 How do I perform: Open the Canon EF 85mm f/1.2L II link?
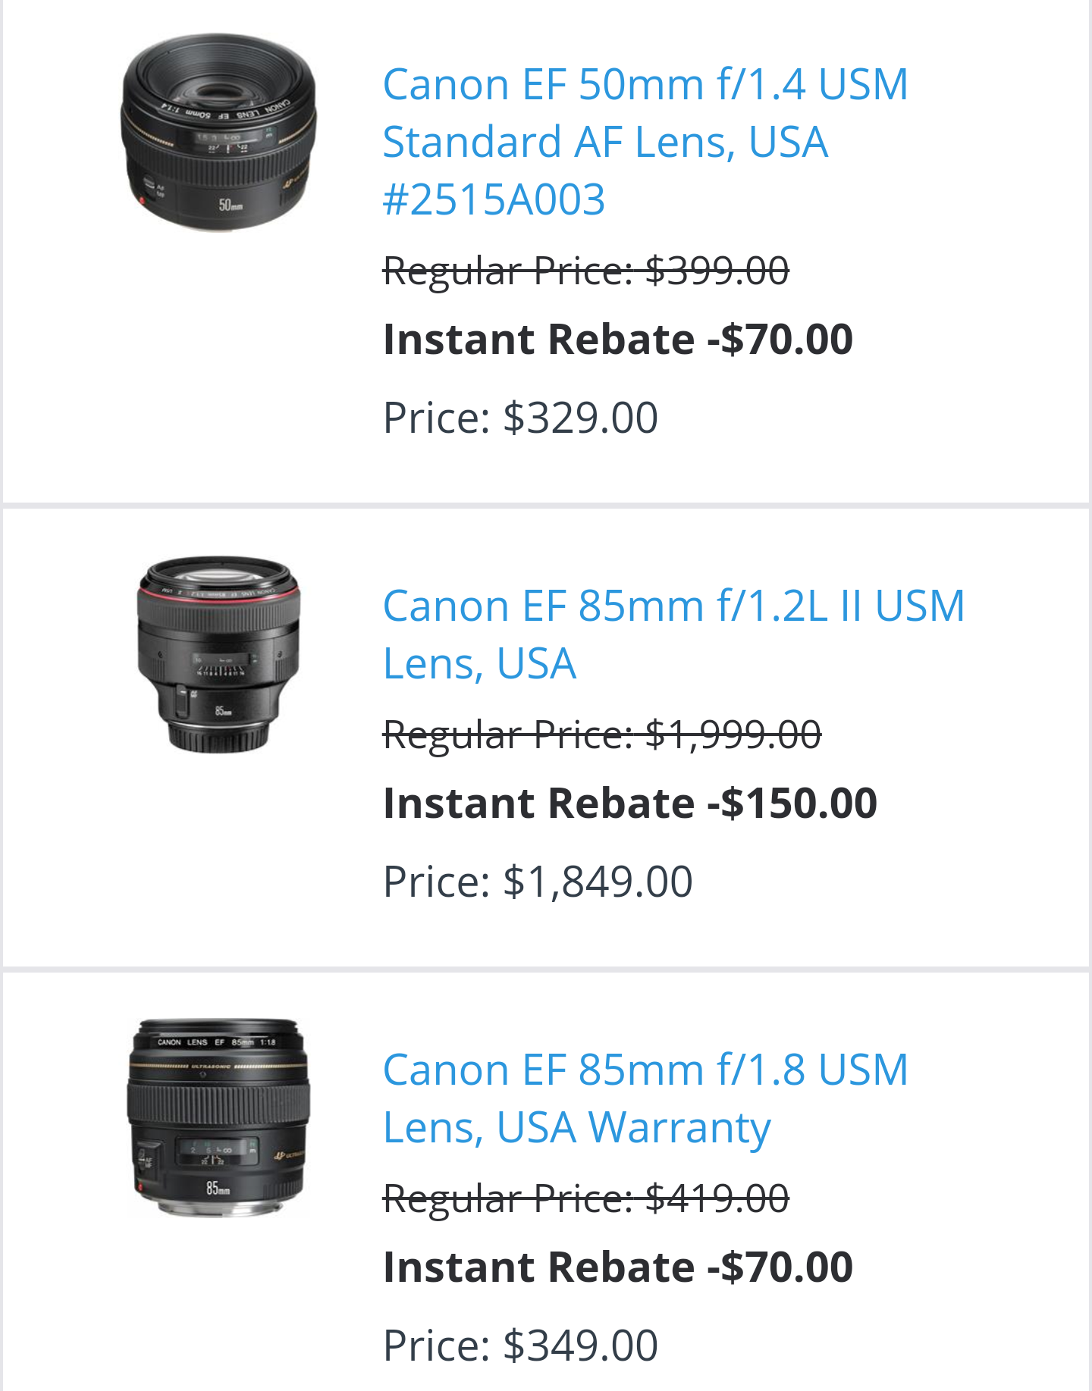[673, 606]
